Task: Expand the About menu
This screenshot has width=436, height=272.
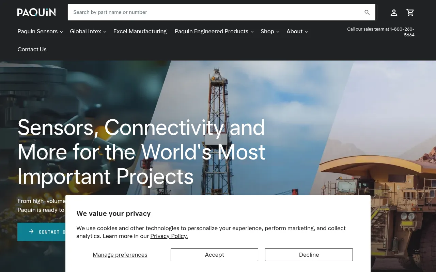Action: 297,31
